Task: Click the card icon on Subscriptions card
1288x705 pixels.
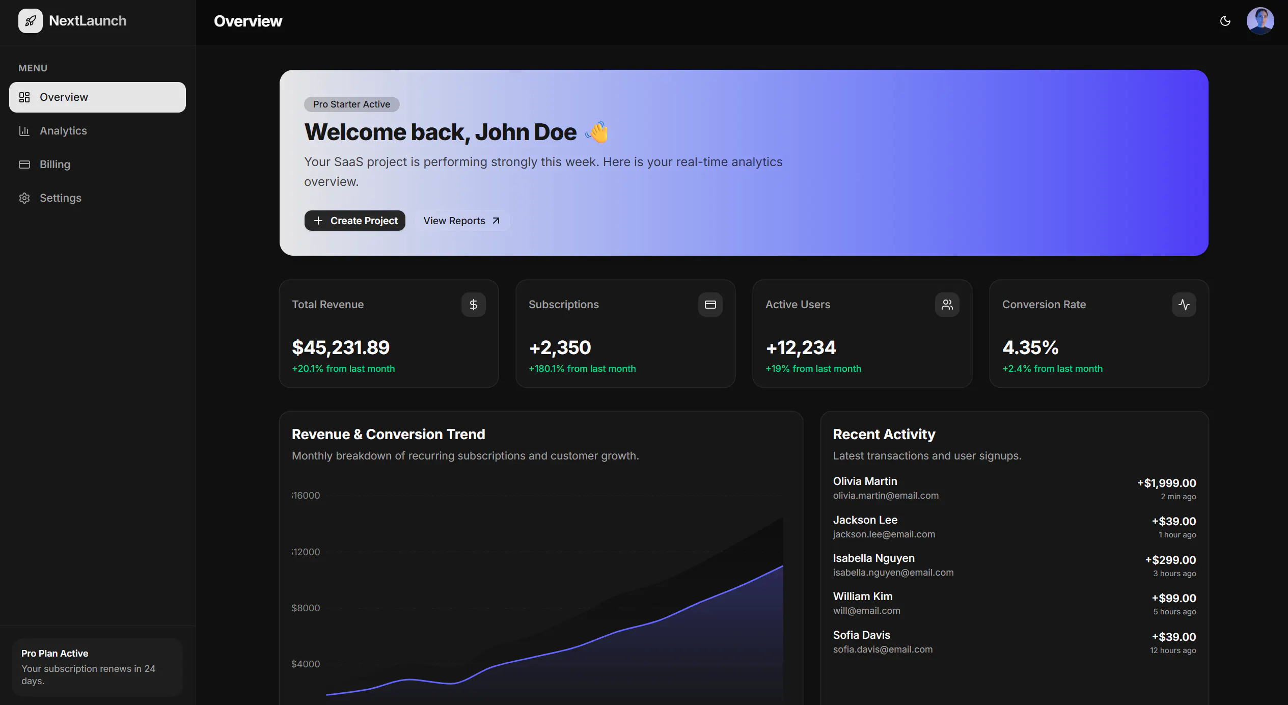Action: (x=710, y=305)
